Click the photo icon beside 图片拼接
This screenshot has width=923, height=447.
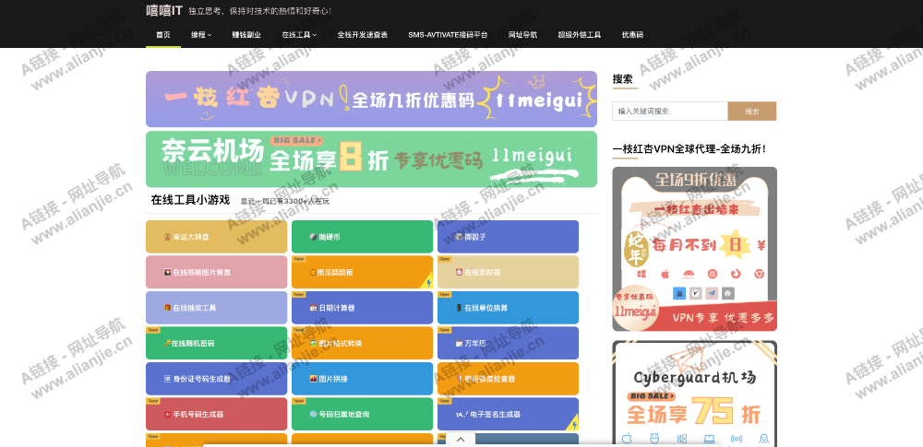(313, 379)
